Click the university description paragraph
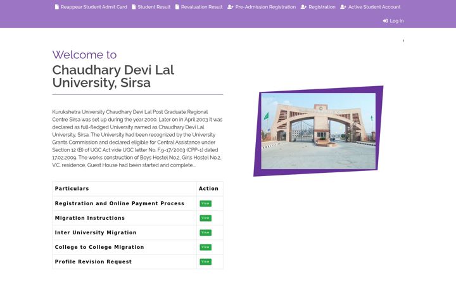This screenshot has height=285, width=456. [137, 139]
